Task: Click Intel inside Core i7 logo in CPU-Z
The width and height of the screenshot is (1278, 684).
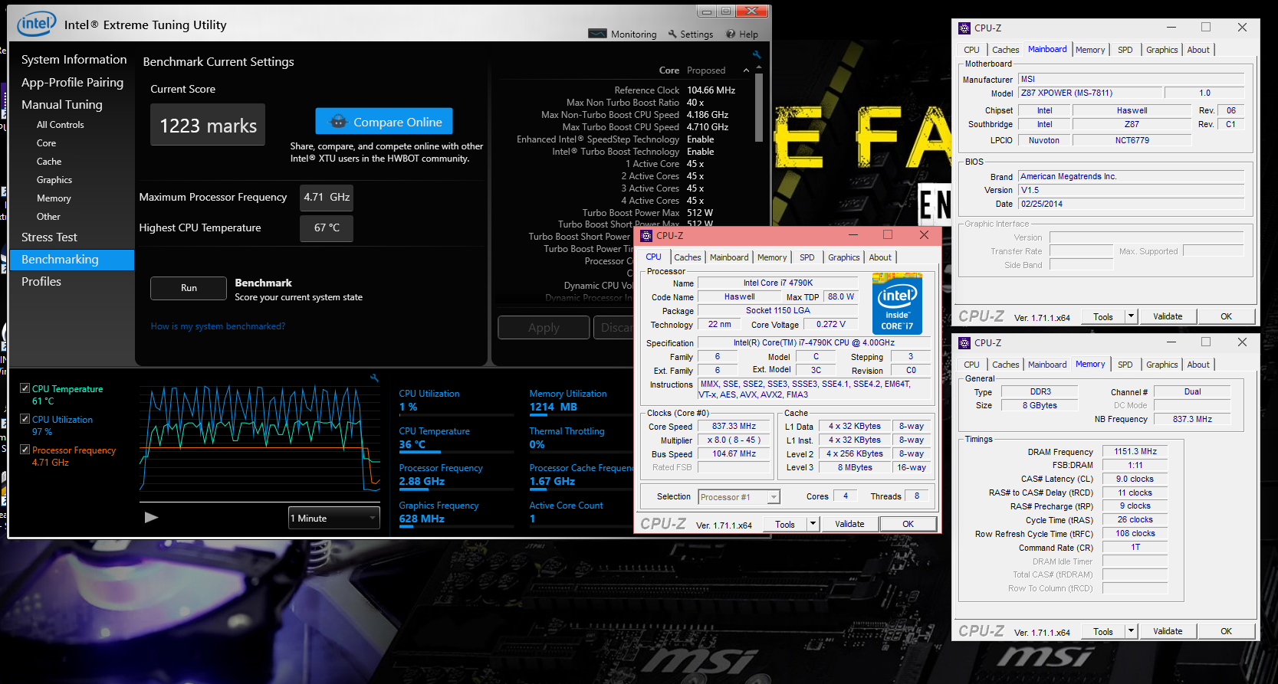Action: pos(897,303)
